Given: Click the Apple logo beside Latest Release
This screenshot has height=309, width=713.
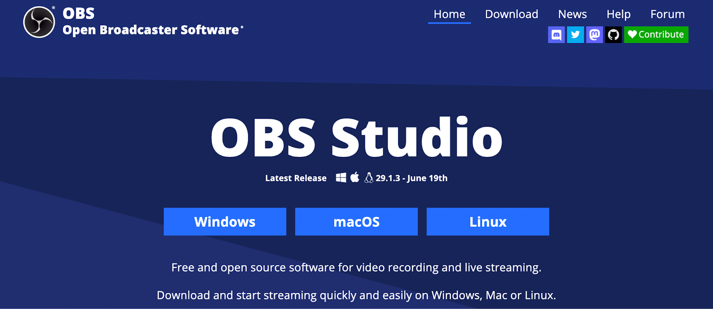Looking at the screenshot, I should (355, 177).
